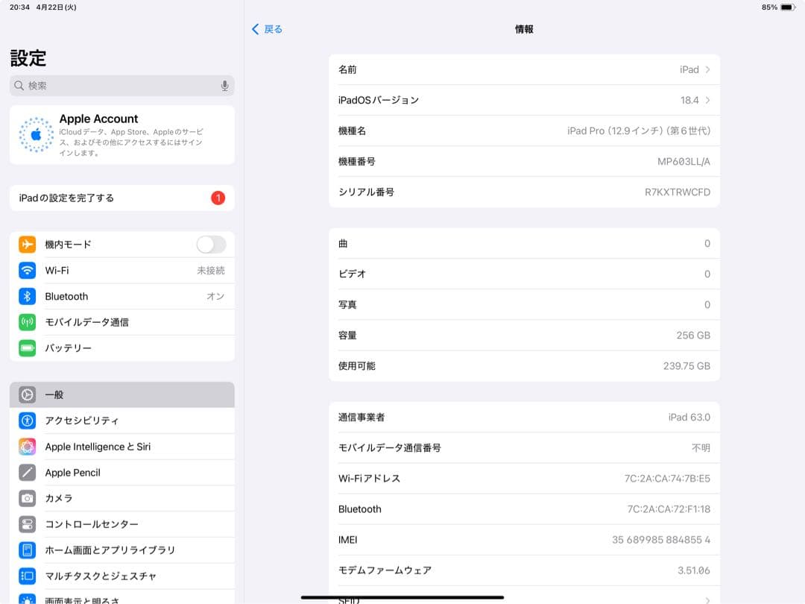This screenshot has height=604, width=805.
Task: Open モバイルデータ通信 via its antenna icon
Action: tap(28, 321)
